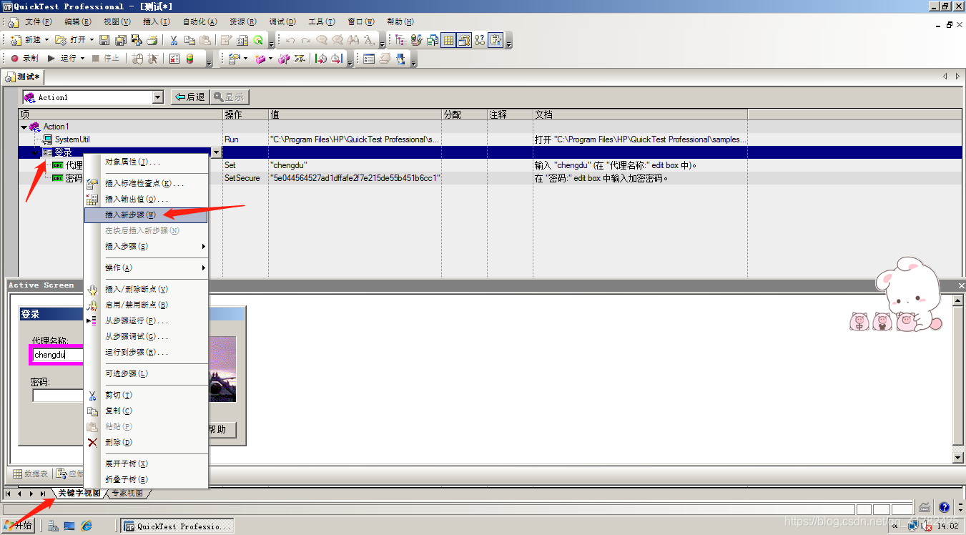966x535 pixels.
Task: Open the New (新建) dropdown arrow
Action: tap(46, 40)
